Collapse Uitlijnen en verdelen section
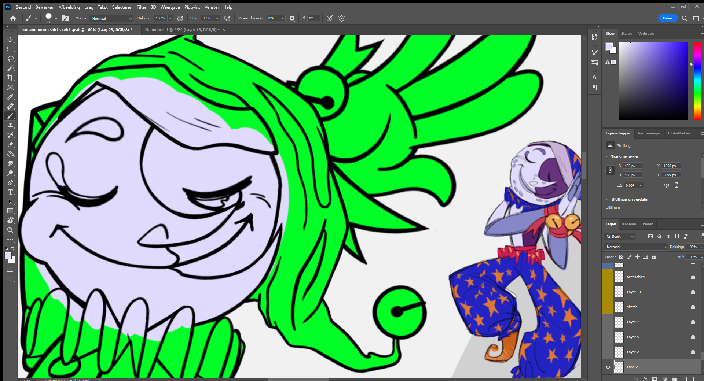The image size is (704, 381). pos(606,199)
